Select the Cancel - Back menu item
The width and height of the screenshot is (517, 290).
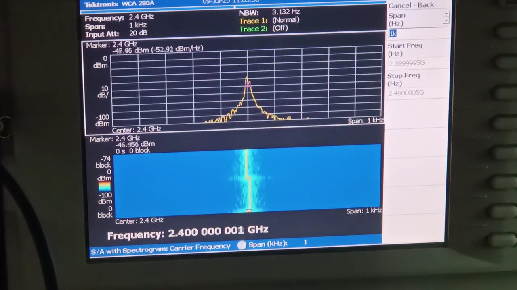pyautogui.click(x=411, y=5)
